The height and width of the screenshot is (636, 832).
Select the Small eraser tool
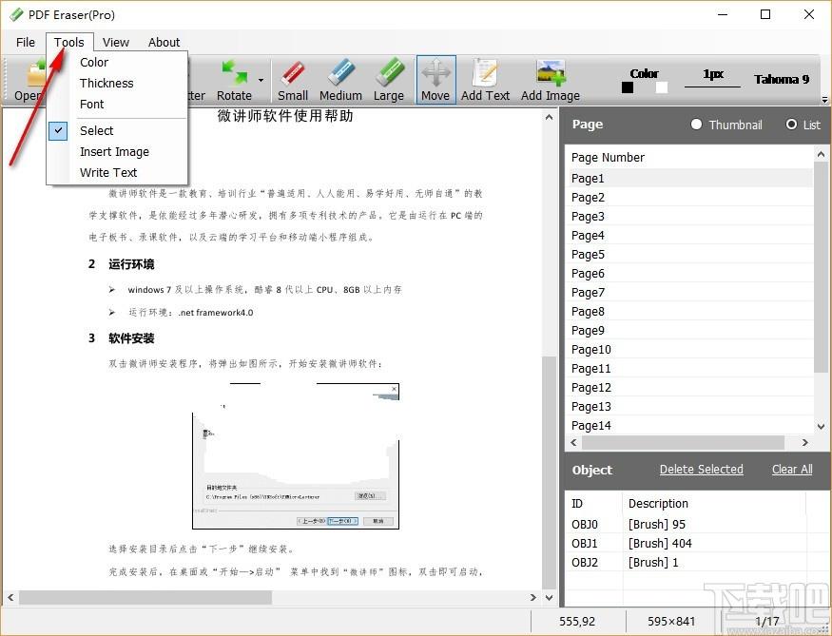coord(292,80)
